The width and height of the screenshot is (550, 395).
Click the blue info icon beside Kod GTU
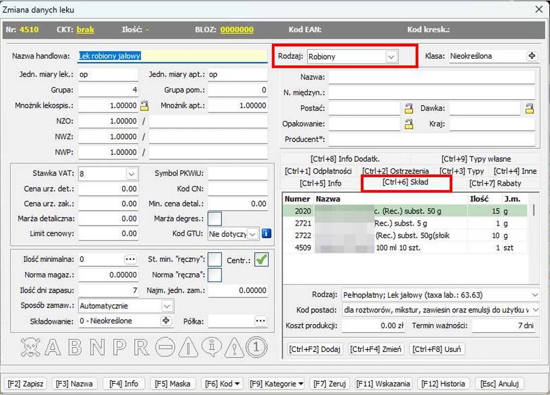pyautogui.click(x=266, y=234)
